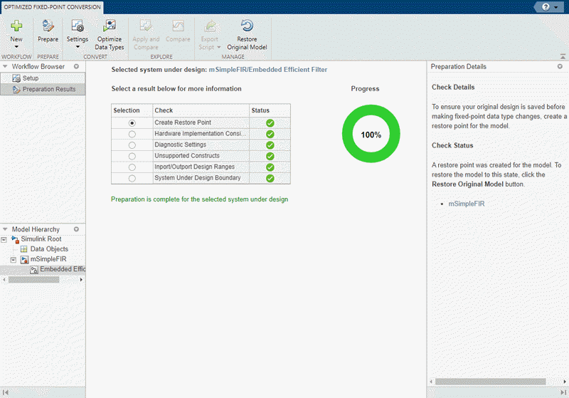Collapse the Workflow Browser panel
Image resolution: width=569 pixels, height=398 pixels.
pos(6,67)
